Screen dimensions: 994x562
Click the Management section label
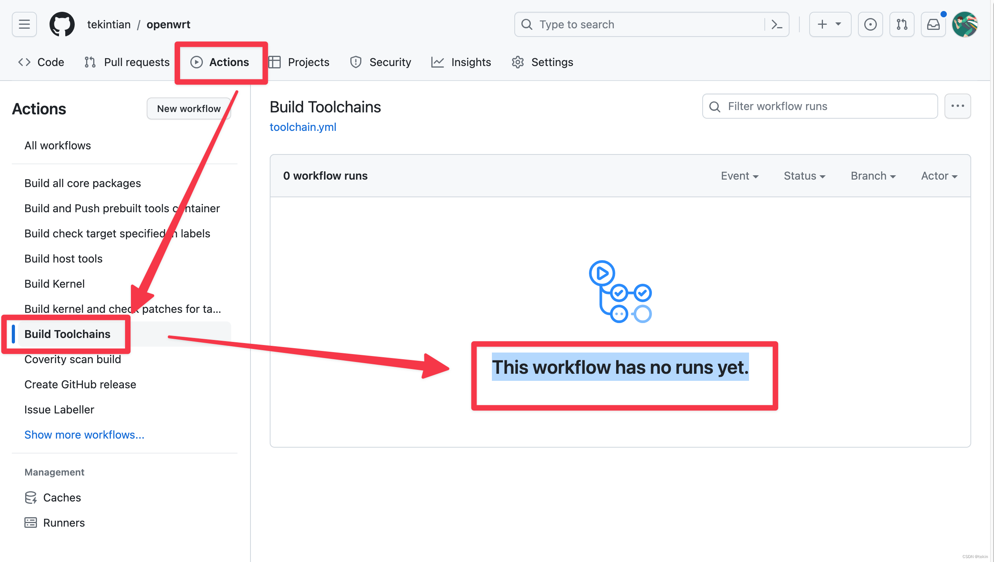54,472
